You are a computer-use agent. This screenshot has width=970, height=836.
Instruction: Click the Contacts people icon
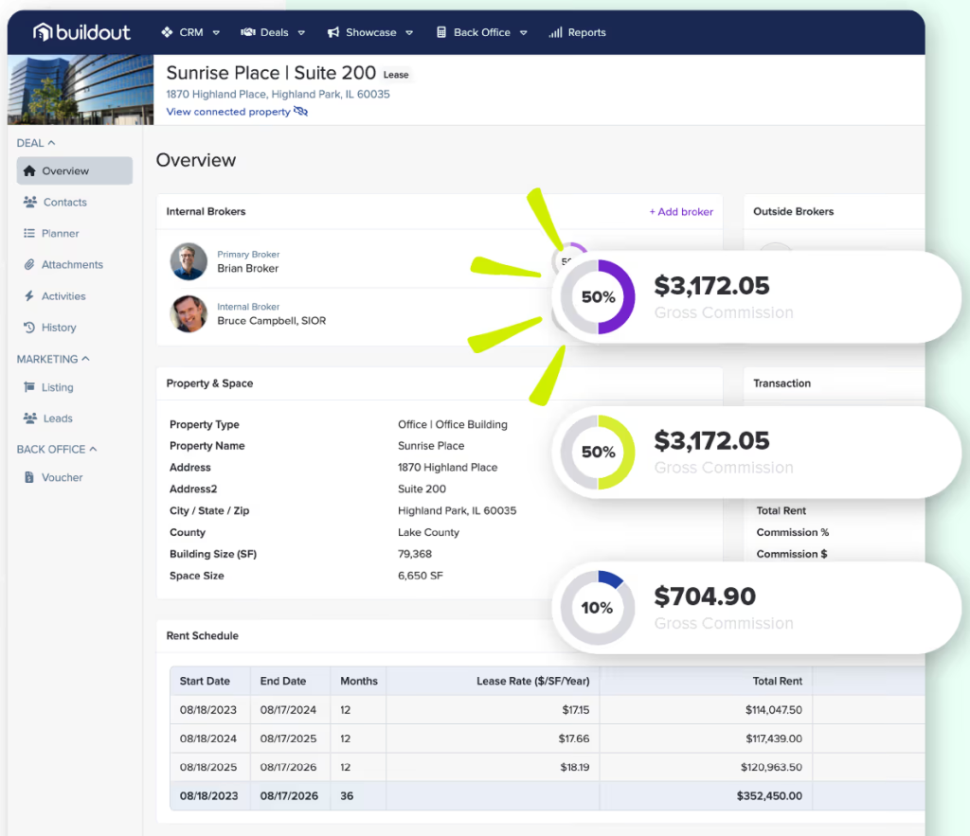point(29,202)
